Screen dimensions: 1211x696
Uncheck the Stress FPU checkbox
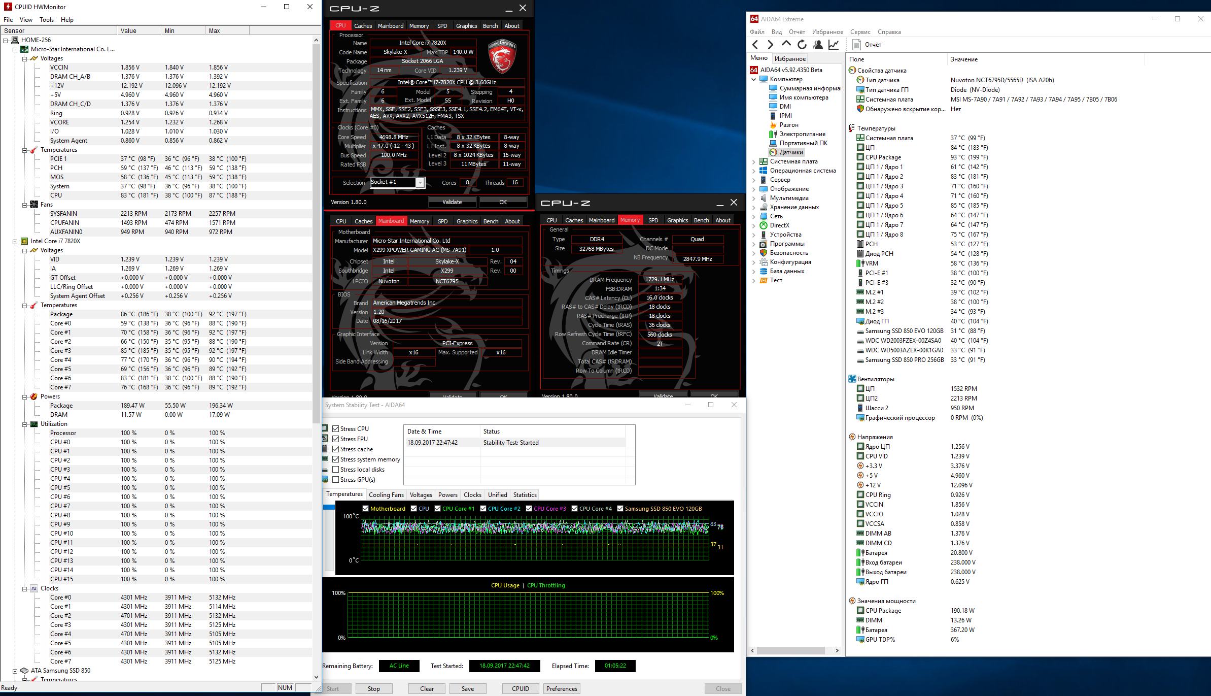(x=335, y=439)
